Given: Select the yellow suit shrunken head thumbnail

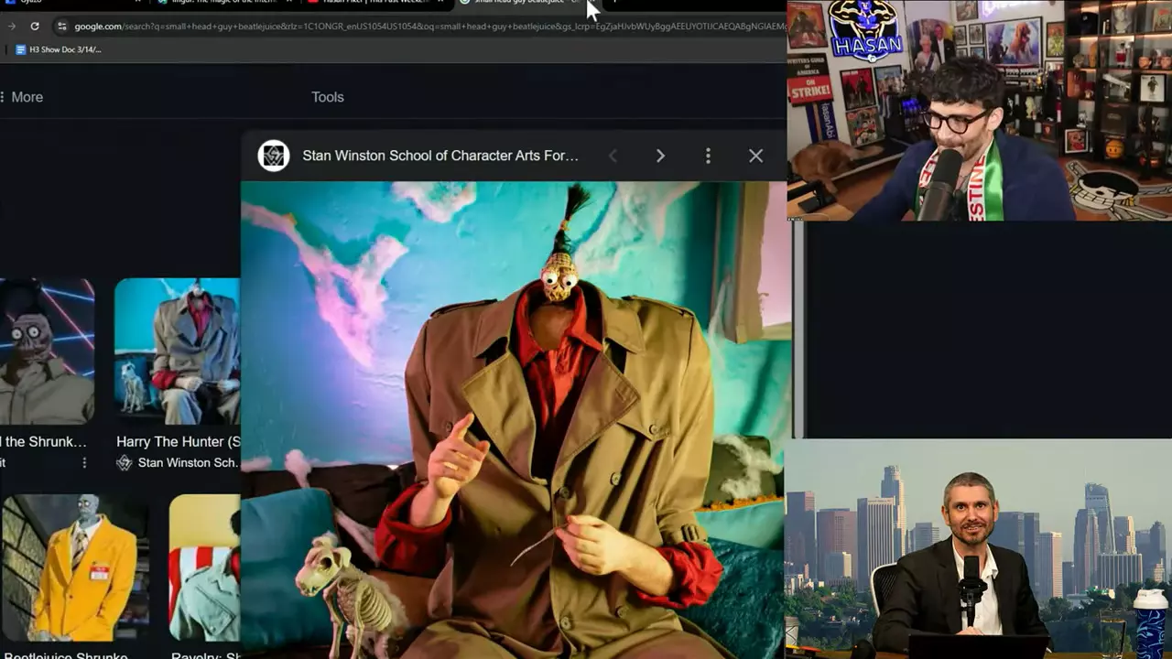Looking at the screenshot, I should pyautogui.click(x=74, y=568).
